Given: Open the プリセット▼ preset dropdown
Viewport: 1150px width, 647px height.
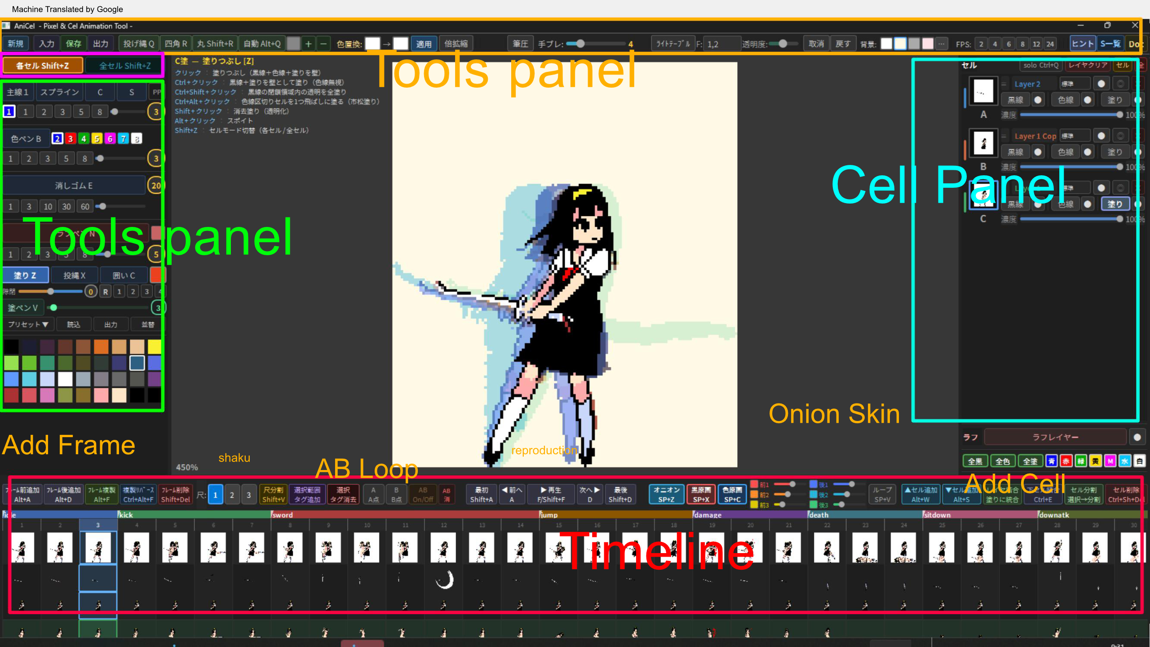Looking at the screenshot, I should [x=28, y=324].
